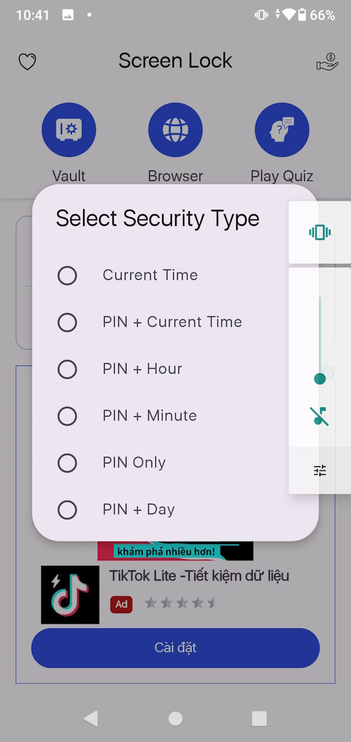This screenshot has height=742, width=351.
Task: Tap the Android back navigation button
Action: [x=91, y=719]
